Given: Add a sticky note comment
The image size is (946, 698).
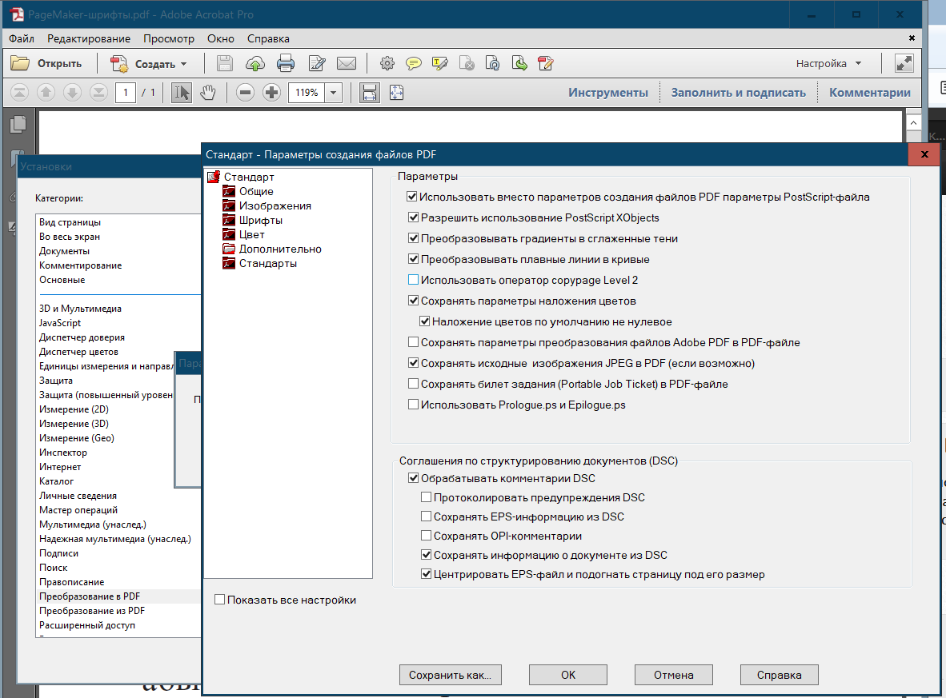Looking at the screenshot, I should pyautogui.click(x=413, y=63).
